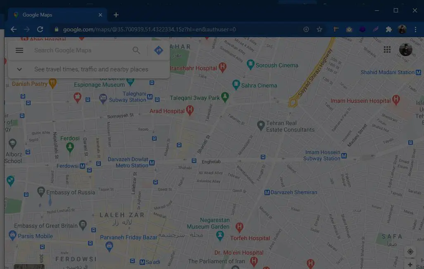Click the site lock icon
424x269 pixels.
[x=56, y=29]
